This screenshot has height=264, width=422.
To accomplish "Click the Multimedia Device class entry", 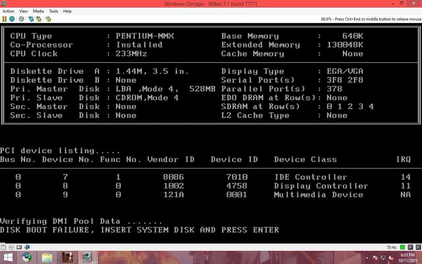I will pyautogui.click(x=318, y=195).
